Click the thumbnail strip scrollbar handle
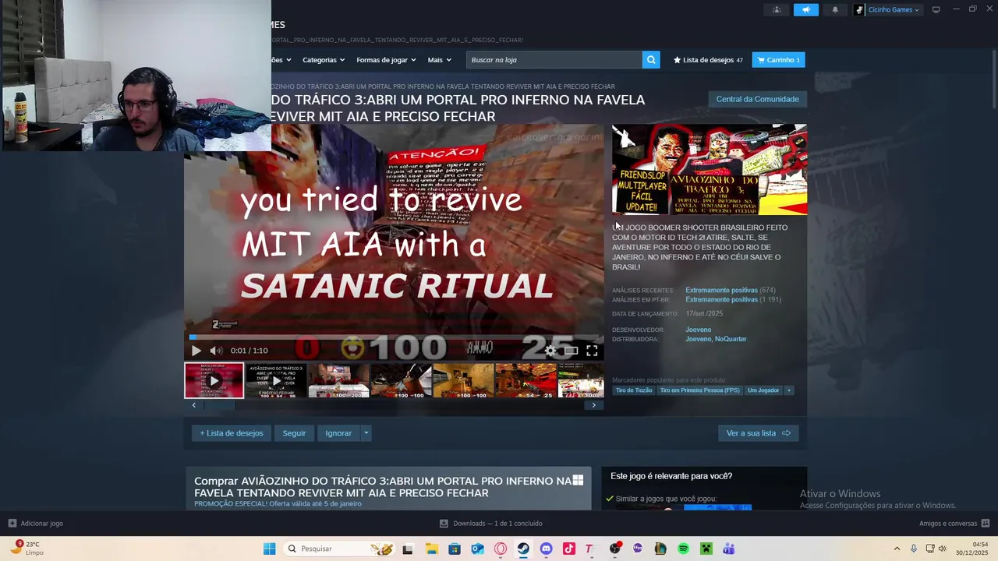Screen dimensions: 998x561 [219, 405]
